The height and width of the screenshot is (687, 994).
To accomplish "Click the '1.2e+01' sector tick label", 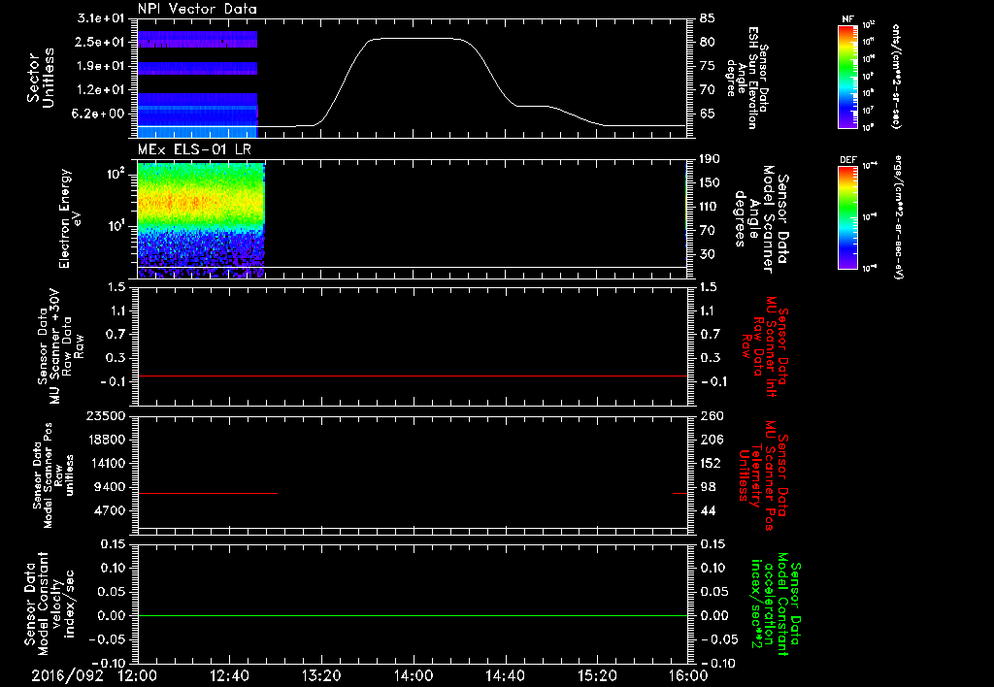I will pyautogui.click(x=100, y=90).
